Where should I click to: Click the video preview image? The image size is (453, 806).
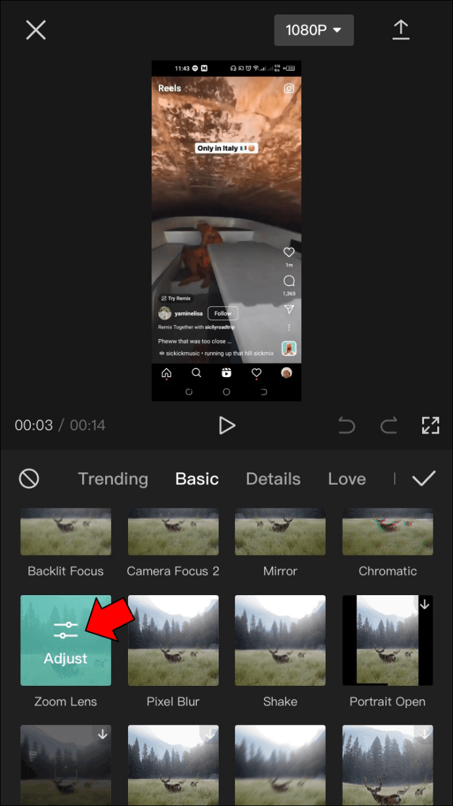pyautogui.click(x=226, y=231)
